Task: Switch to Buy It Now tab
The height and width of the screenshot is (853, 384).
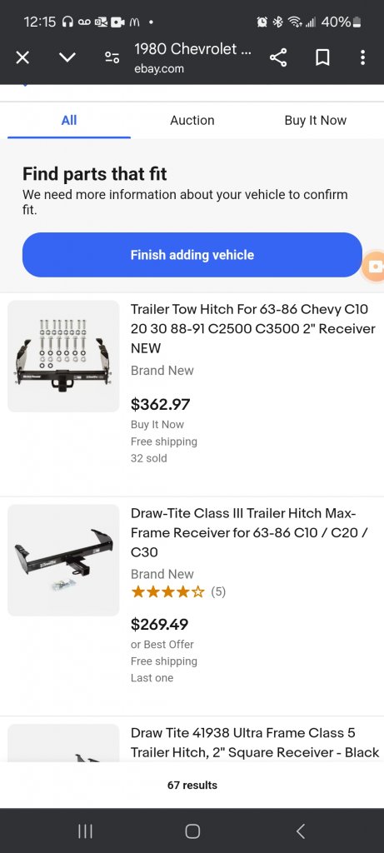Action: (316, 120)
